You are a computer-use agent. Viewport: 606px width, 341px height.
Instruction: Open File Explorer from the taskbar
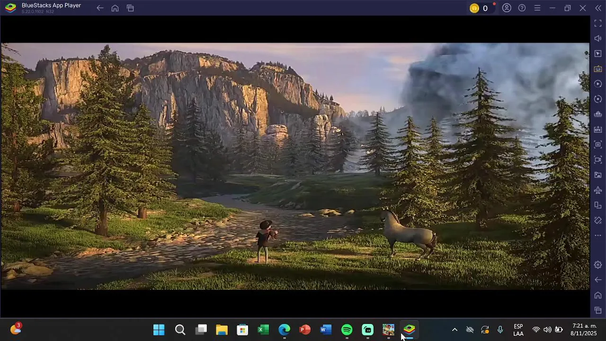(222, 330)
